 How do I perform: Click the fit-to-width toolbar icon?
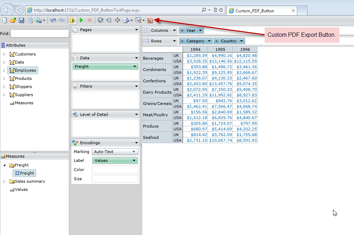[109, 20]
